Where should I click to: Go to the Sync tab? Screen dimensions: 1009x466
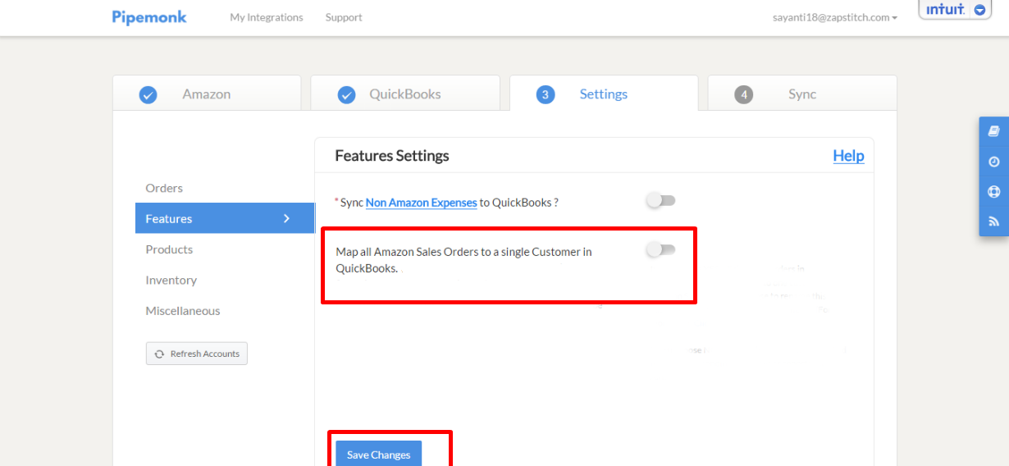pos(802,93)
